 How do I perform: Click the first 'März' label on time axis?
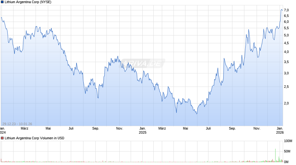(25, 129)
